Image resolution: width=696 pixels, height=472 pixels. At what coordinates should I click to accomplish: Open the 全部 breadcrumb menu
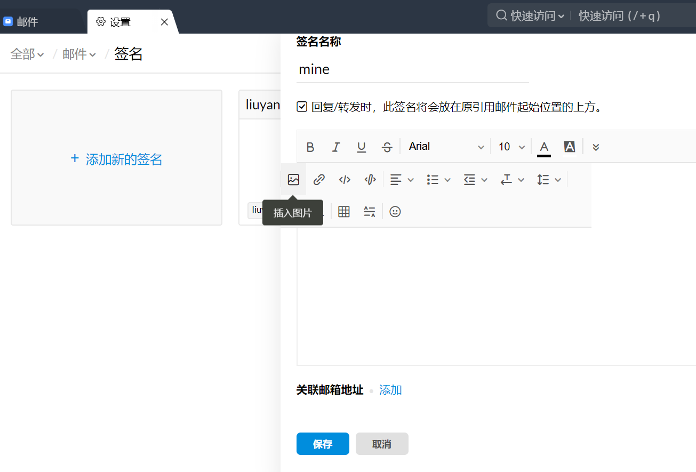[x=27, y=54]
